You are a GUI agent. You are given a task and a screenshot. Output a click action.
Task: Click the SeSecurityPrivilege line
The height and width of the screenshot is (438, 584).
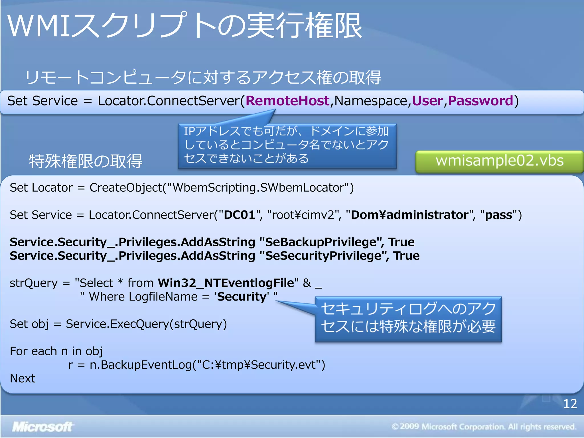pos(214,256)
